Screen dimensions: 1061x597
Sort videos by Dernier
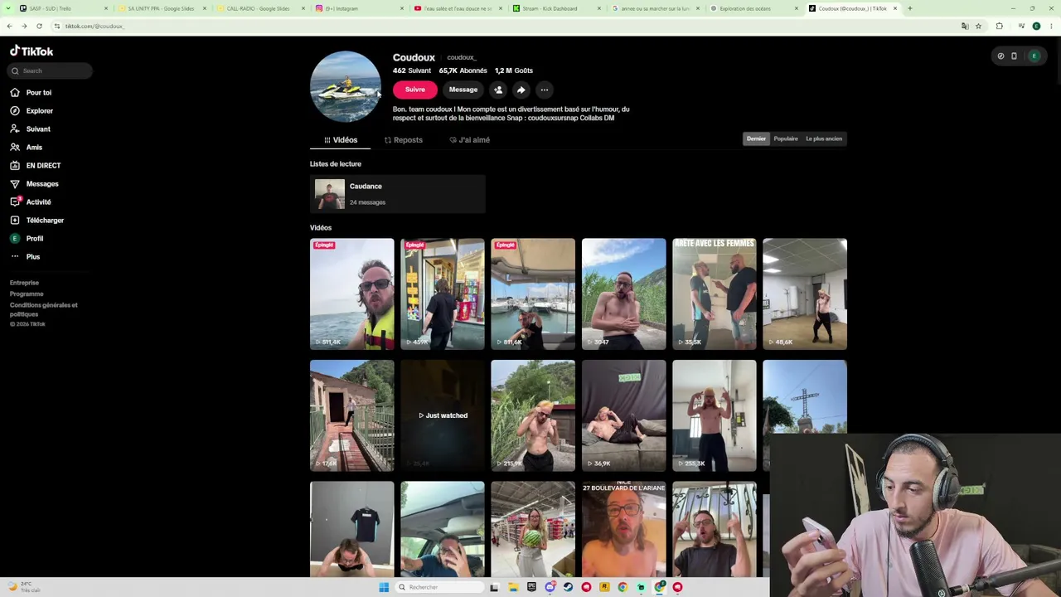756,138
